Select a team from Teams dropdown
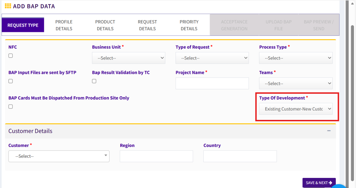The image size is (356, 188). (296, 83)
